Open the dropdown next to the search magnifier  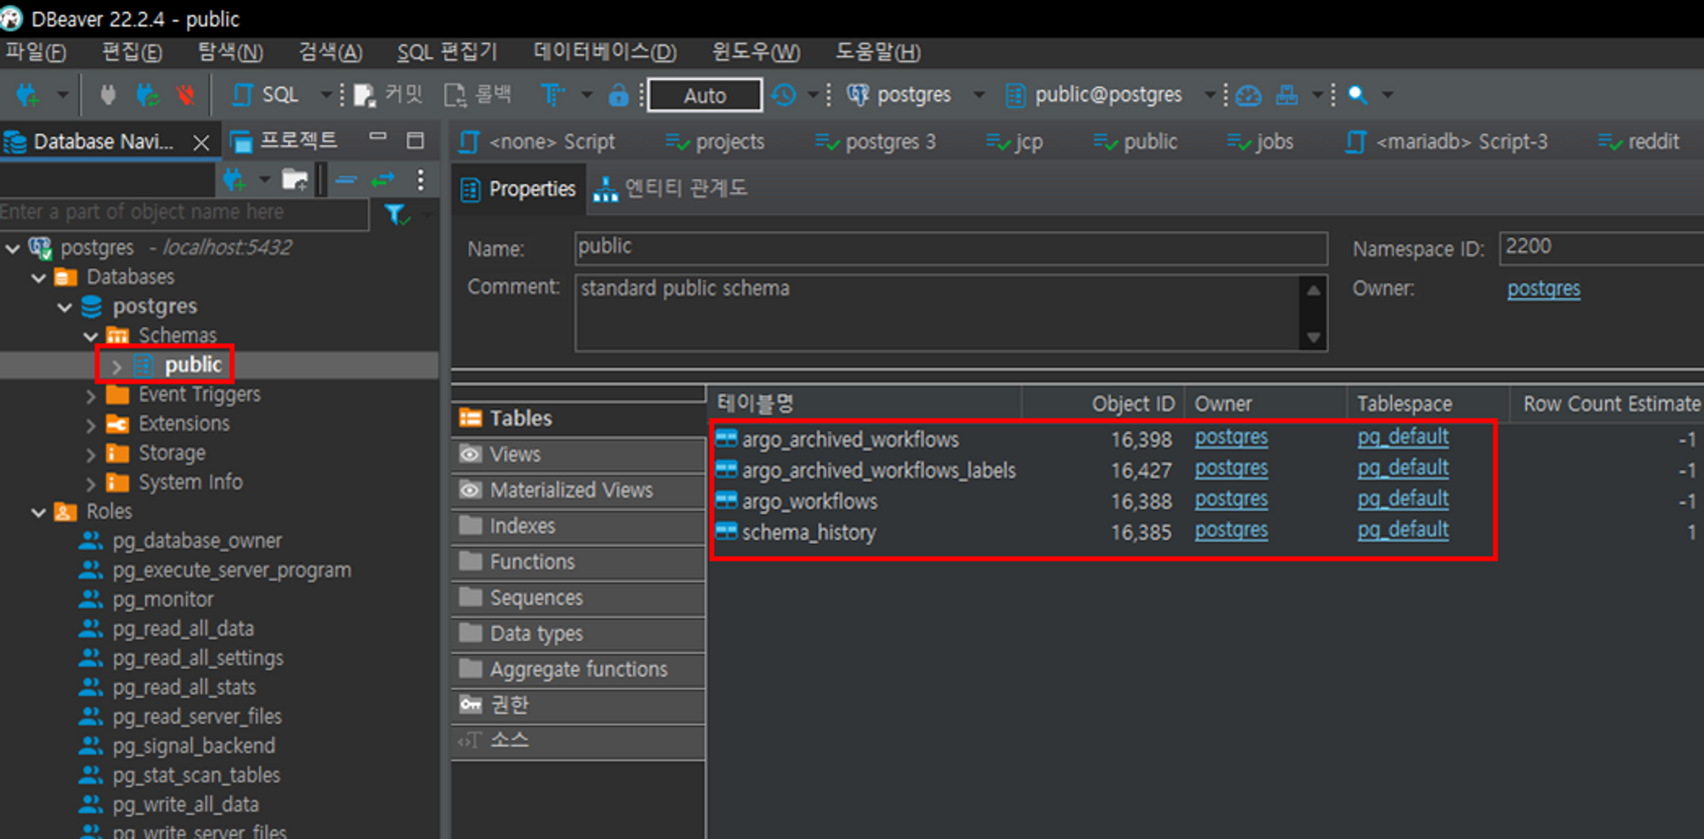[x=1388, y=95]
